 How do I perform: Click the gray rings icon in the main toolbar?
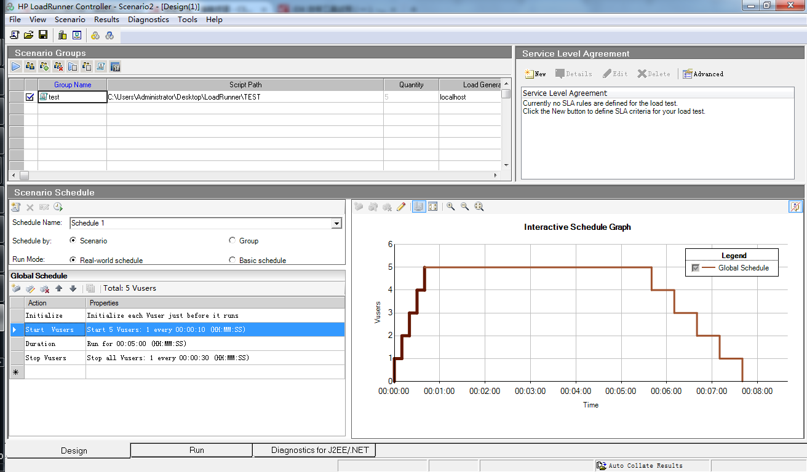click(109, 35)
